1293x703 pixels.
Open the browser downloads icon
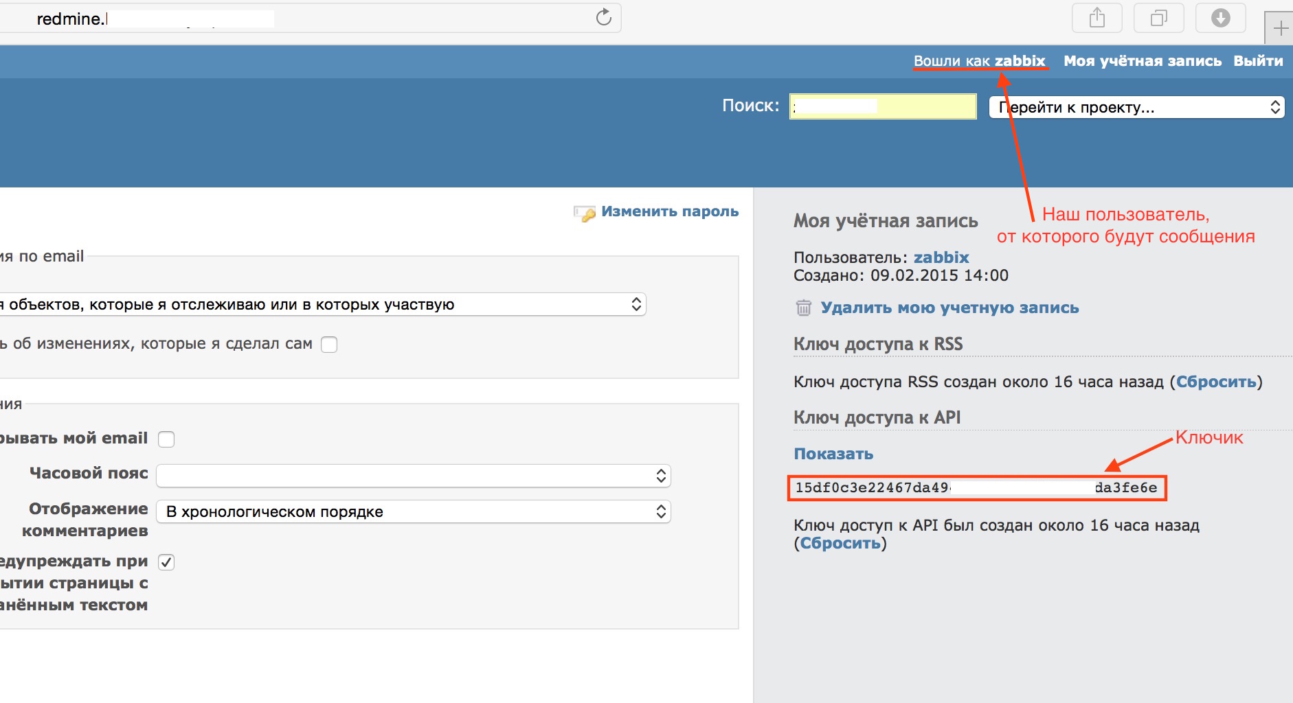point(1220,18)
